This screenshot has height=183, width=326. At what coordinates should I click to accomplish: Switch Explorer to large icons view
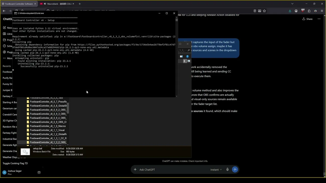[189, 61]
